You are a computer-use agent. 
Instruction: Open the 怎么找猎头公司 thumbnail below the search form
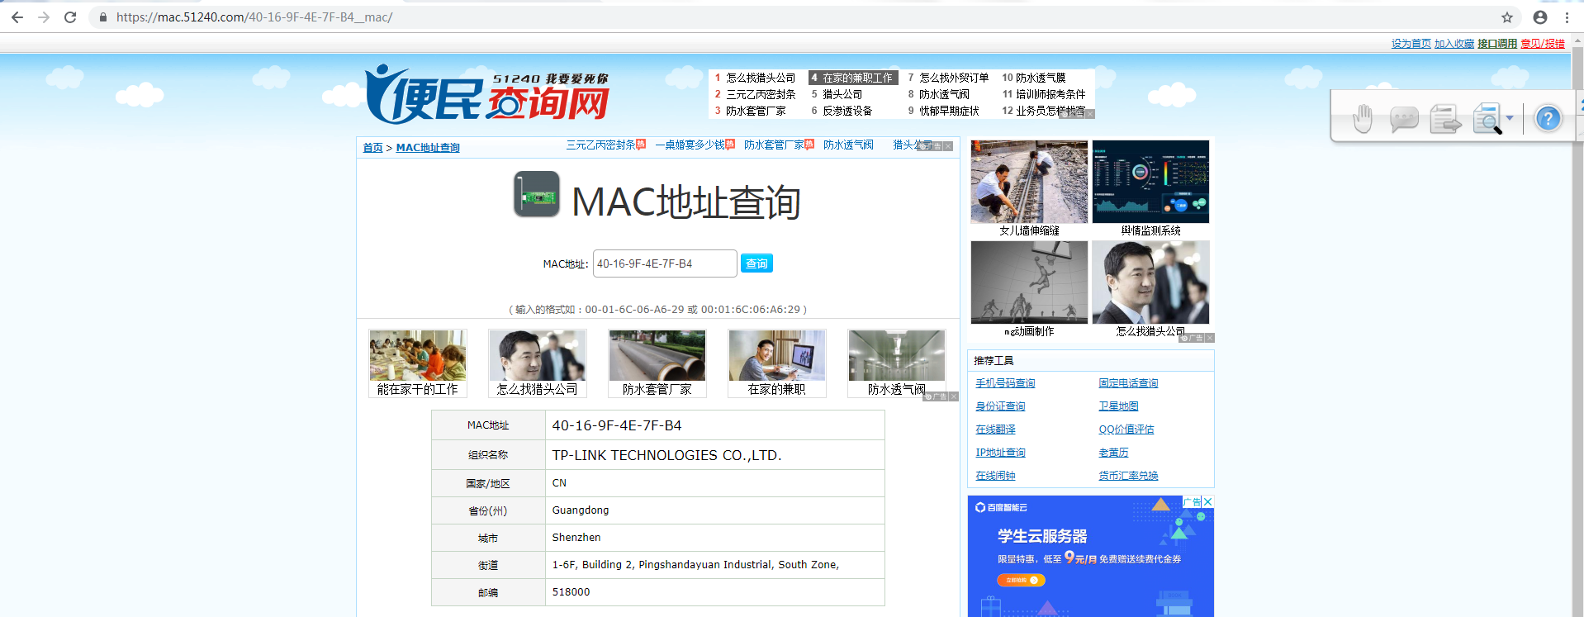pyautogui.click(x=538, y=363)
